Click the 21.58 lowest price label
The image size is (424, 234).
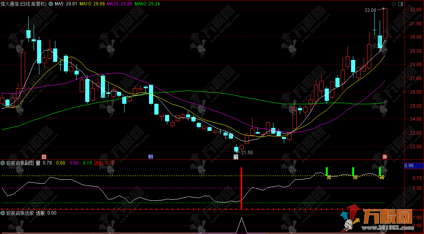point(246,153)
